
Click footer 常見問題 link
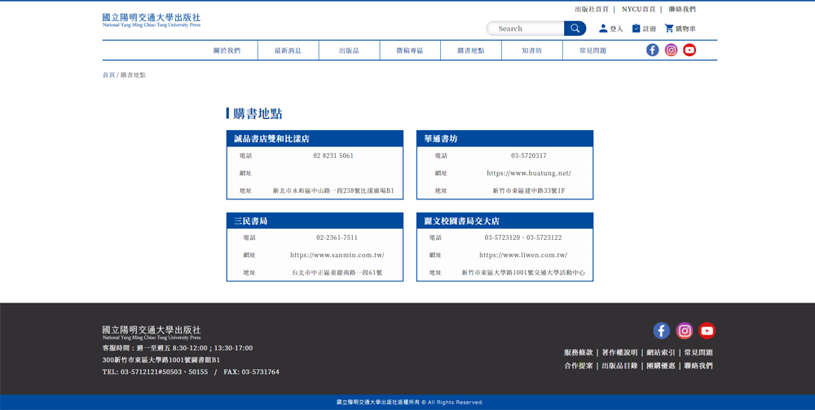point(698,352)
